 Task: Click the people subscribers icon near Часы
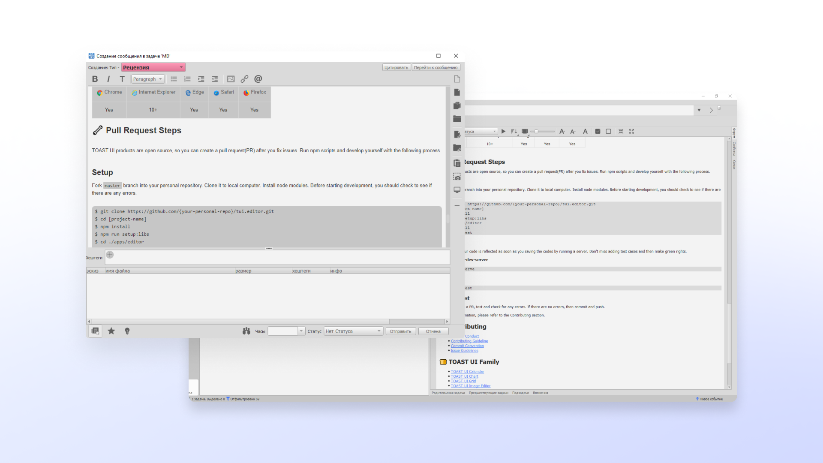point(246,331)
